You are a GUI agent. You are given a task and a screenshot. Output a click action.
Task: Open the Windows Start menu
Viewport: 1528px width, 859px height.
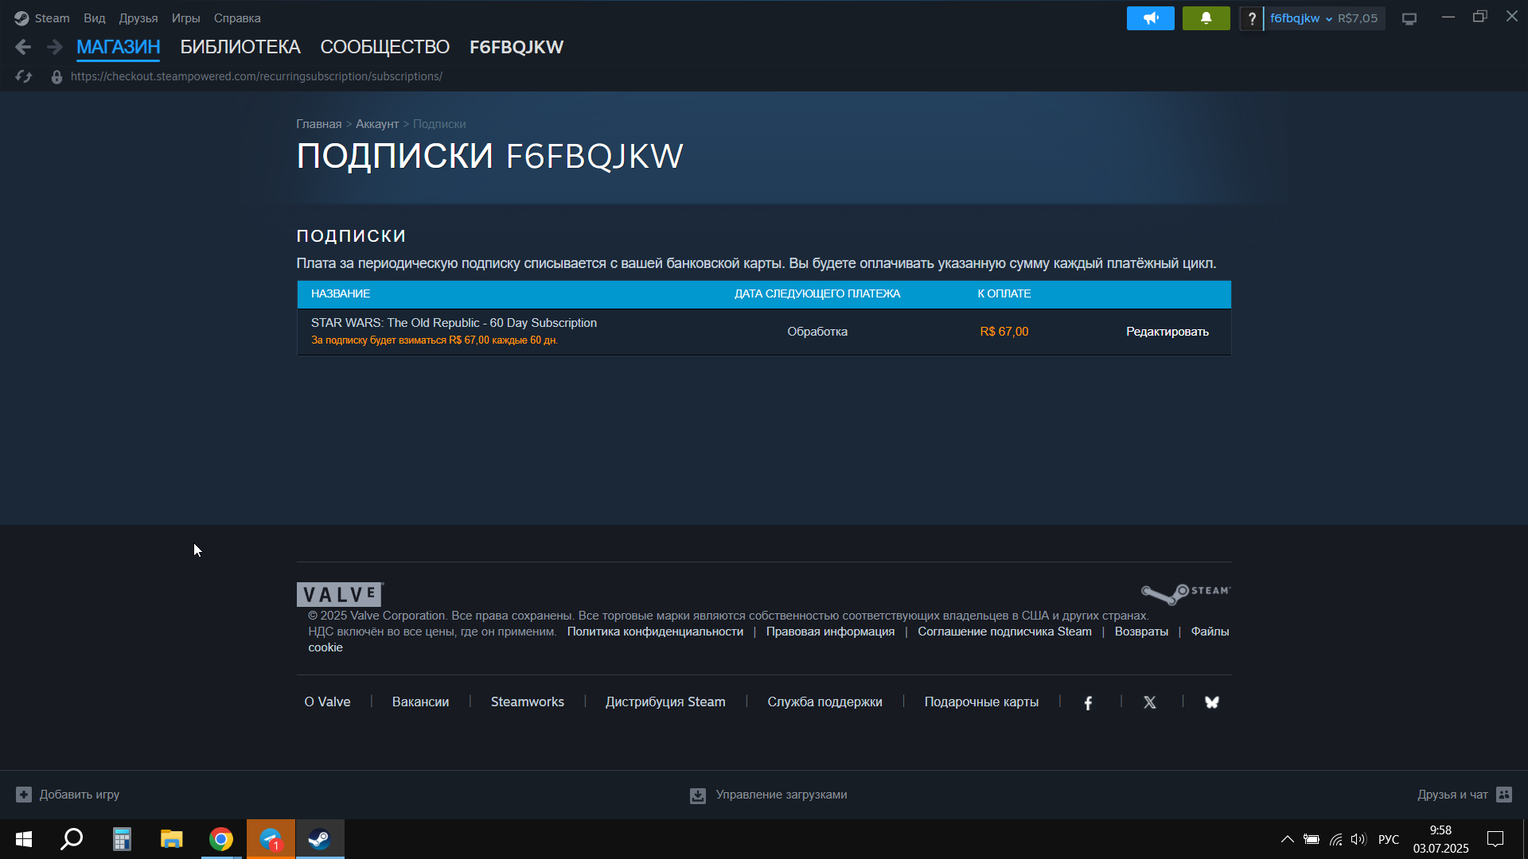coord(24,839)
